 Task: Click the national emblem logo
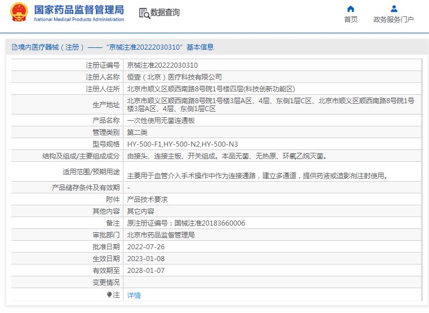tap(19, 12)
